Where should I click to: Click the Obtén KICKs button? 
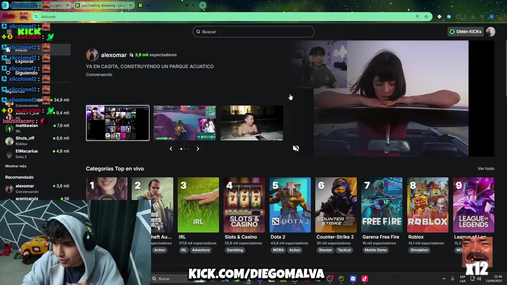(465, 32)
